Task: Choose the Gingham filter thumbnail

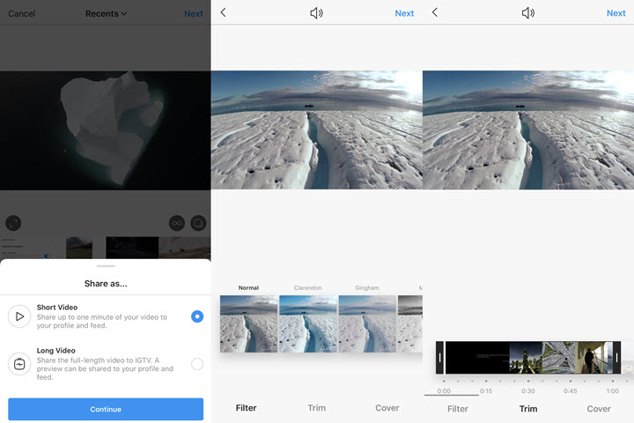Action: point(367,323)
